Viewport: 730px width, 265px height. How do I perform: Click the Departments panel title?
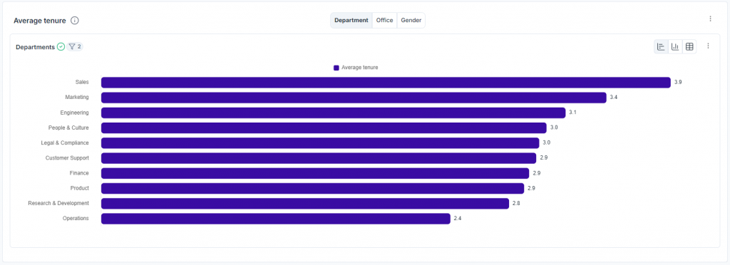[36, 47]
